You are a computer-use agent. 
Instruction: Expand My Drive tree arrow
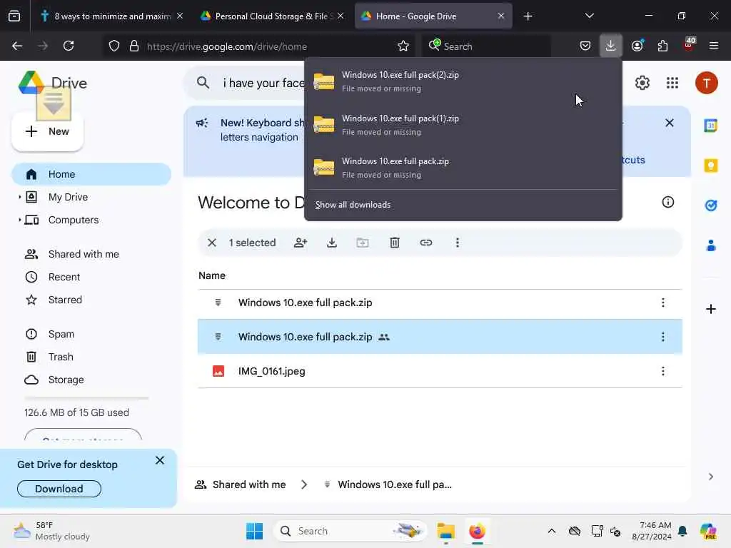pos(19,197)
